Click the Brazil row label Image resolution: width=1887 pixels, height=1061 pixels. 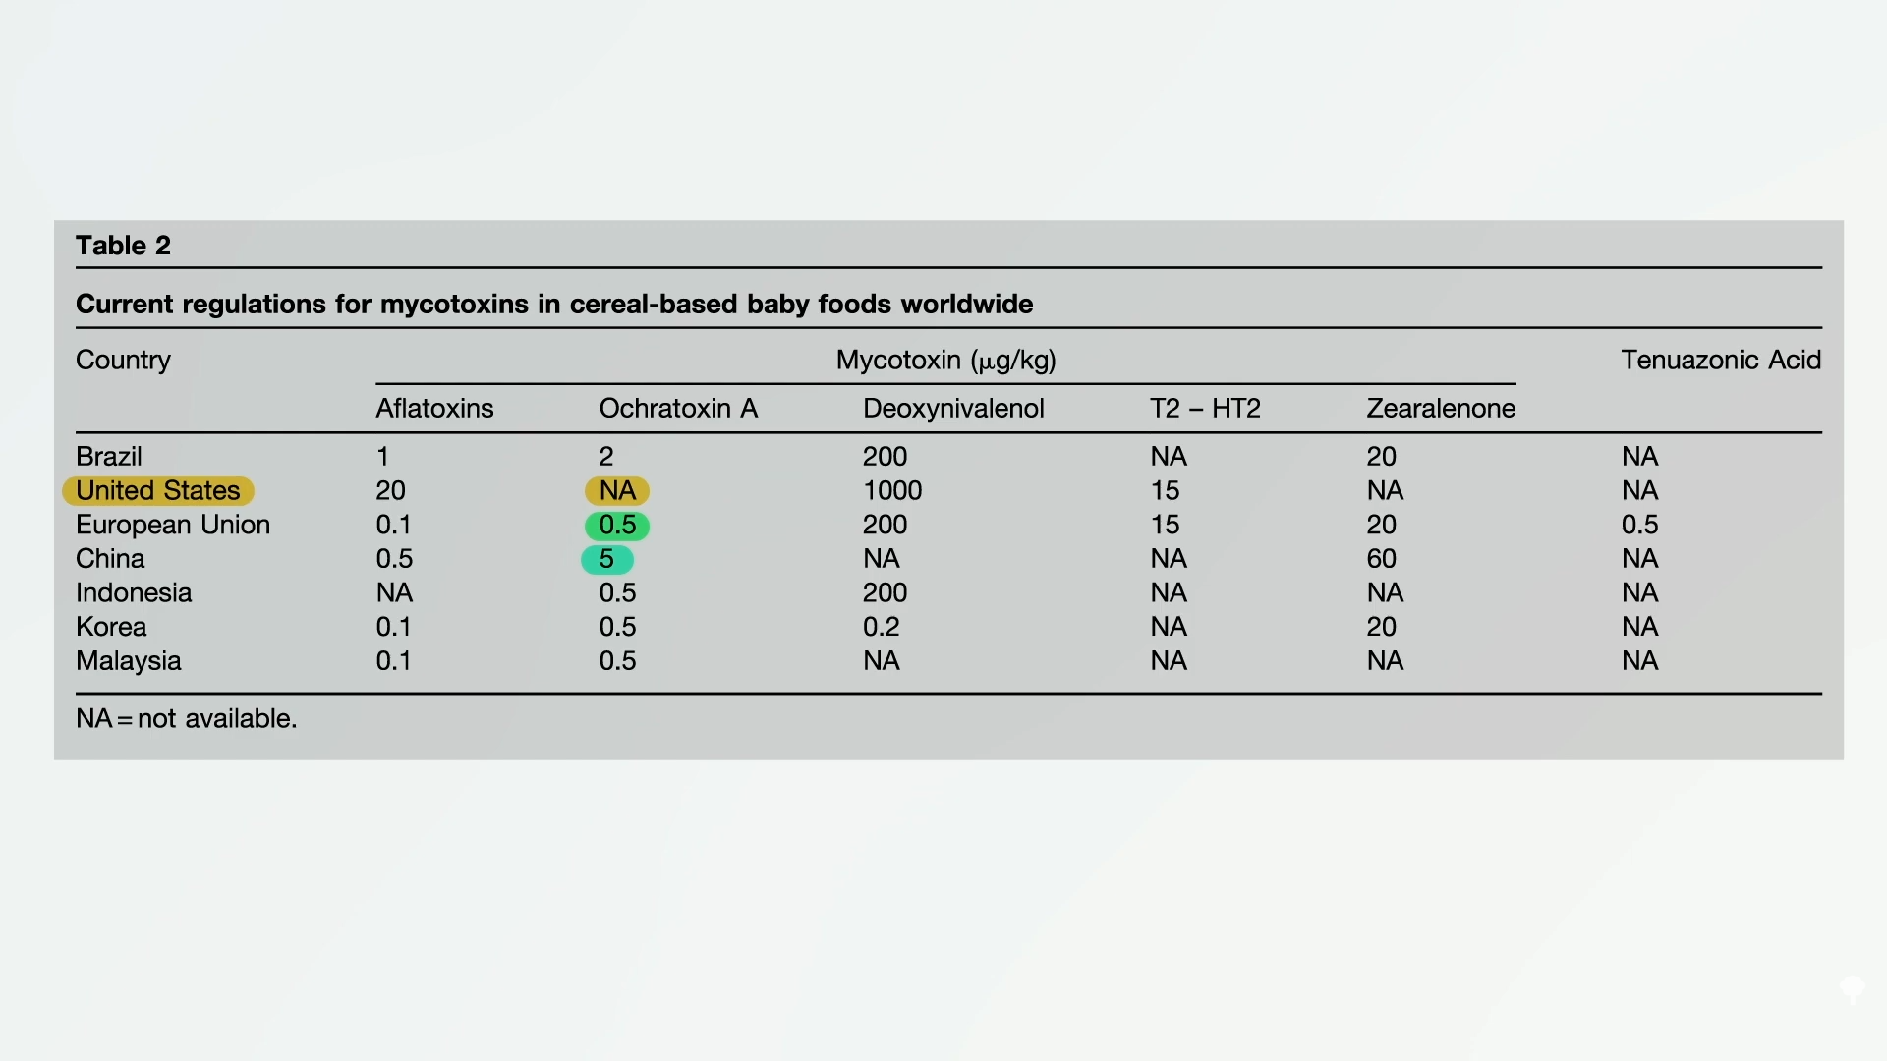click(x=109, y=457)
